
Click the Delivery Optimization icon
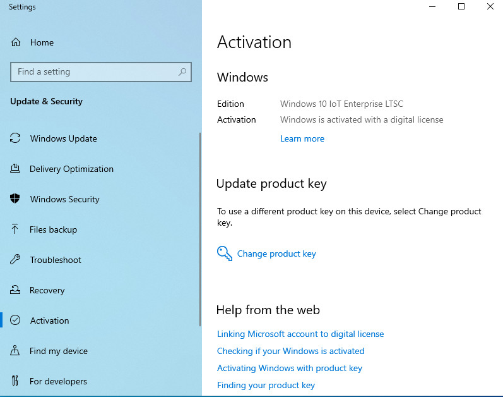coord(15,168)
